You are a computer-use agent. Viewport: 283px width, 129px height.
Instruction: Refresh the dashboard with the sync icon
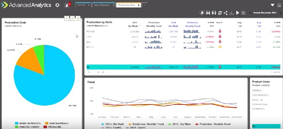click(x=220, y=13)
